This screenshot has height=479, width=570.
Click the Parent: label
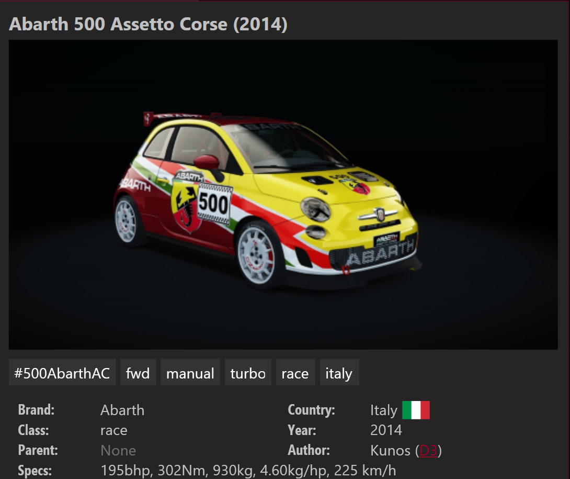38,450
